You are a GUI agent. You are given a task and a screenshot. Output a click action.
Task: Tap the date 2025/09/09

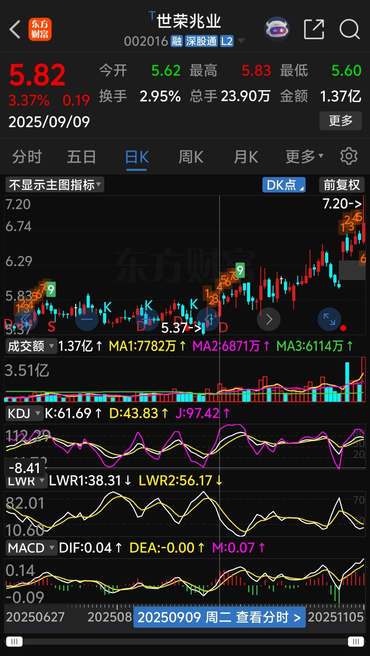[x=49, y=122]
